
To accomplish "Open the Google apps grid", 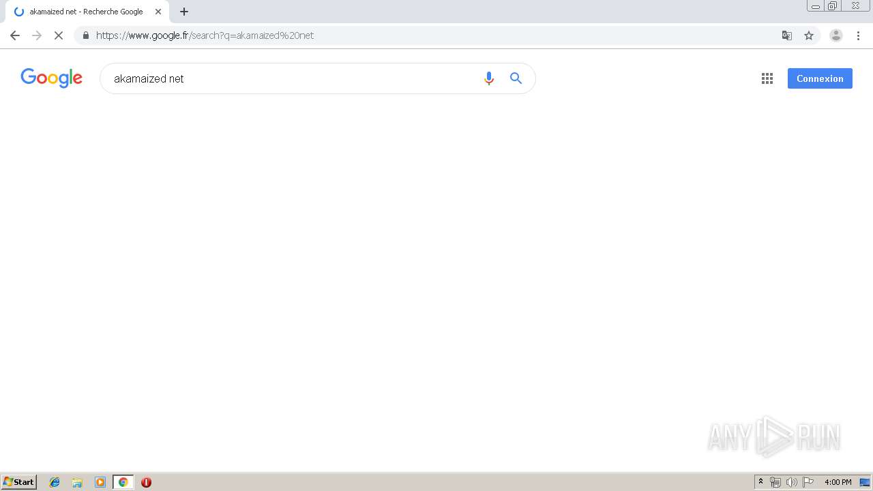I will point(767,78).
